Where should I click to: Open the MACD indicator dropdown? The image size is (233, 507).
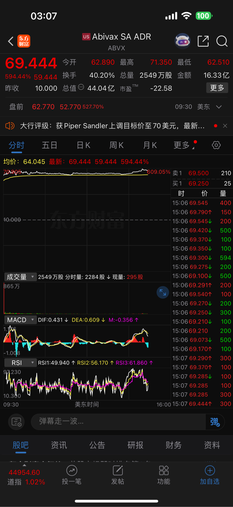point(20,320)
